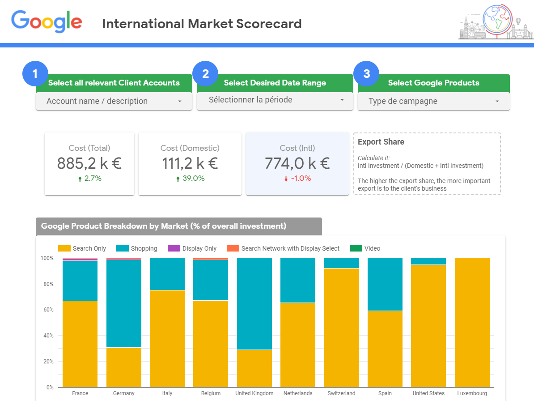This screenshot has height=401, width=534.
Task: Click the -1.0% change under Cost (Intl)
Action: [301, 178]
